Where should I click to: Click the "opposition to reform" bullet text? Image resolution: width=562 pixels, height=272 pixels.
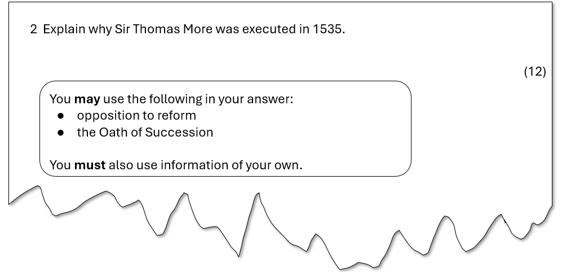point(136,116)
